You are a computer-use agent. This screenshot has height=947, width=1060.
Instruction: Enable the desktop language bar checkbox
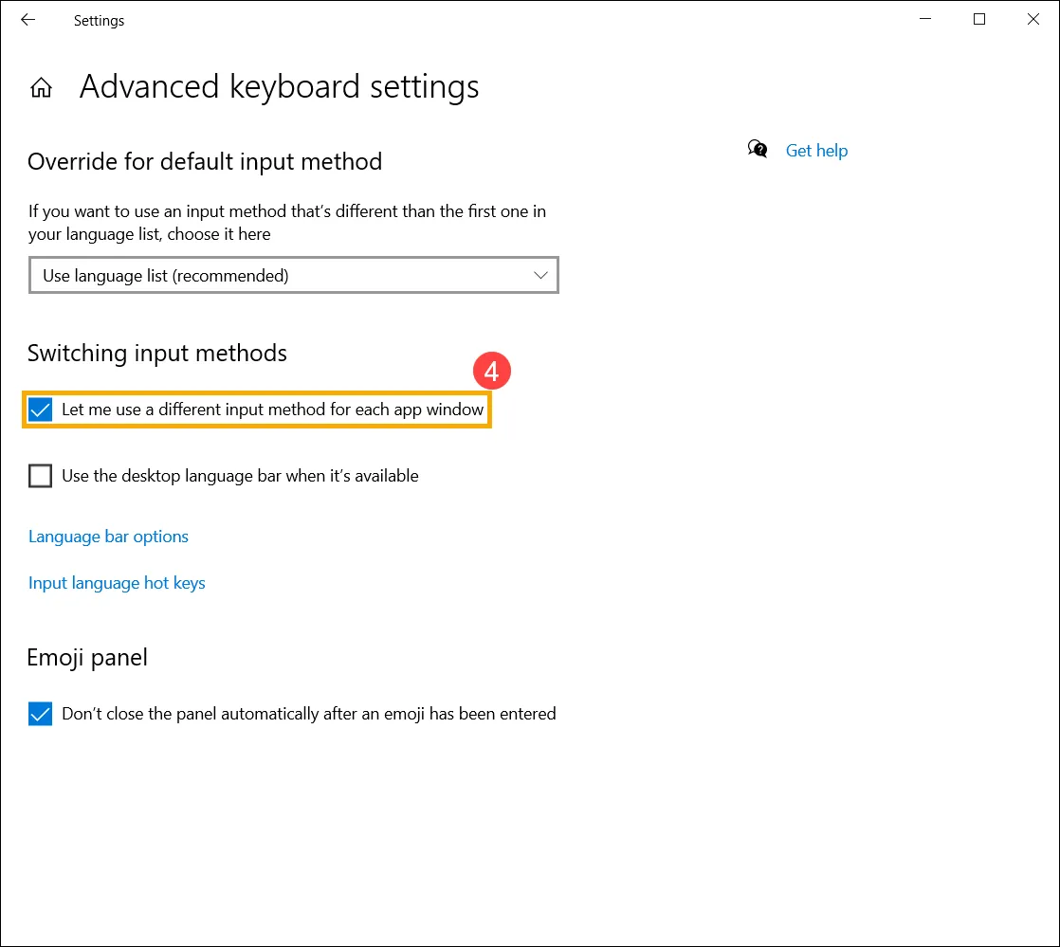40,476
